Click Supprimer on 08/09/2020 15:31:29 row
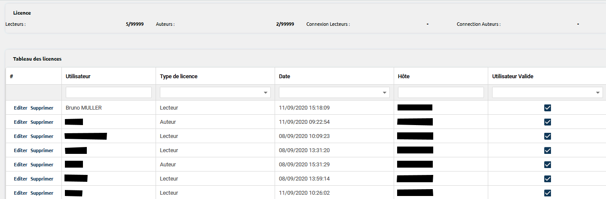 (x=42, y=165)
